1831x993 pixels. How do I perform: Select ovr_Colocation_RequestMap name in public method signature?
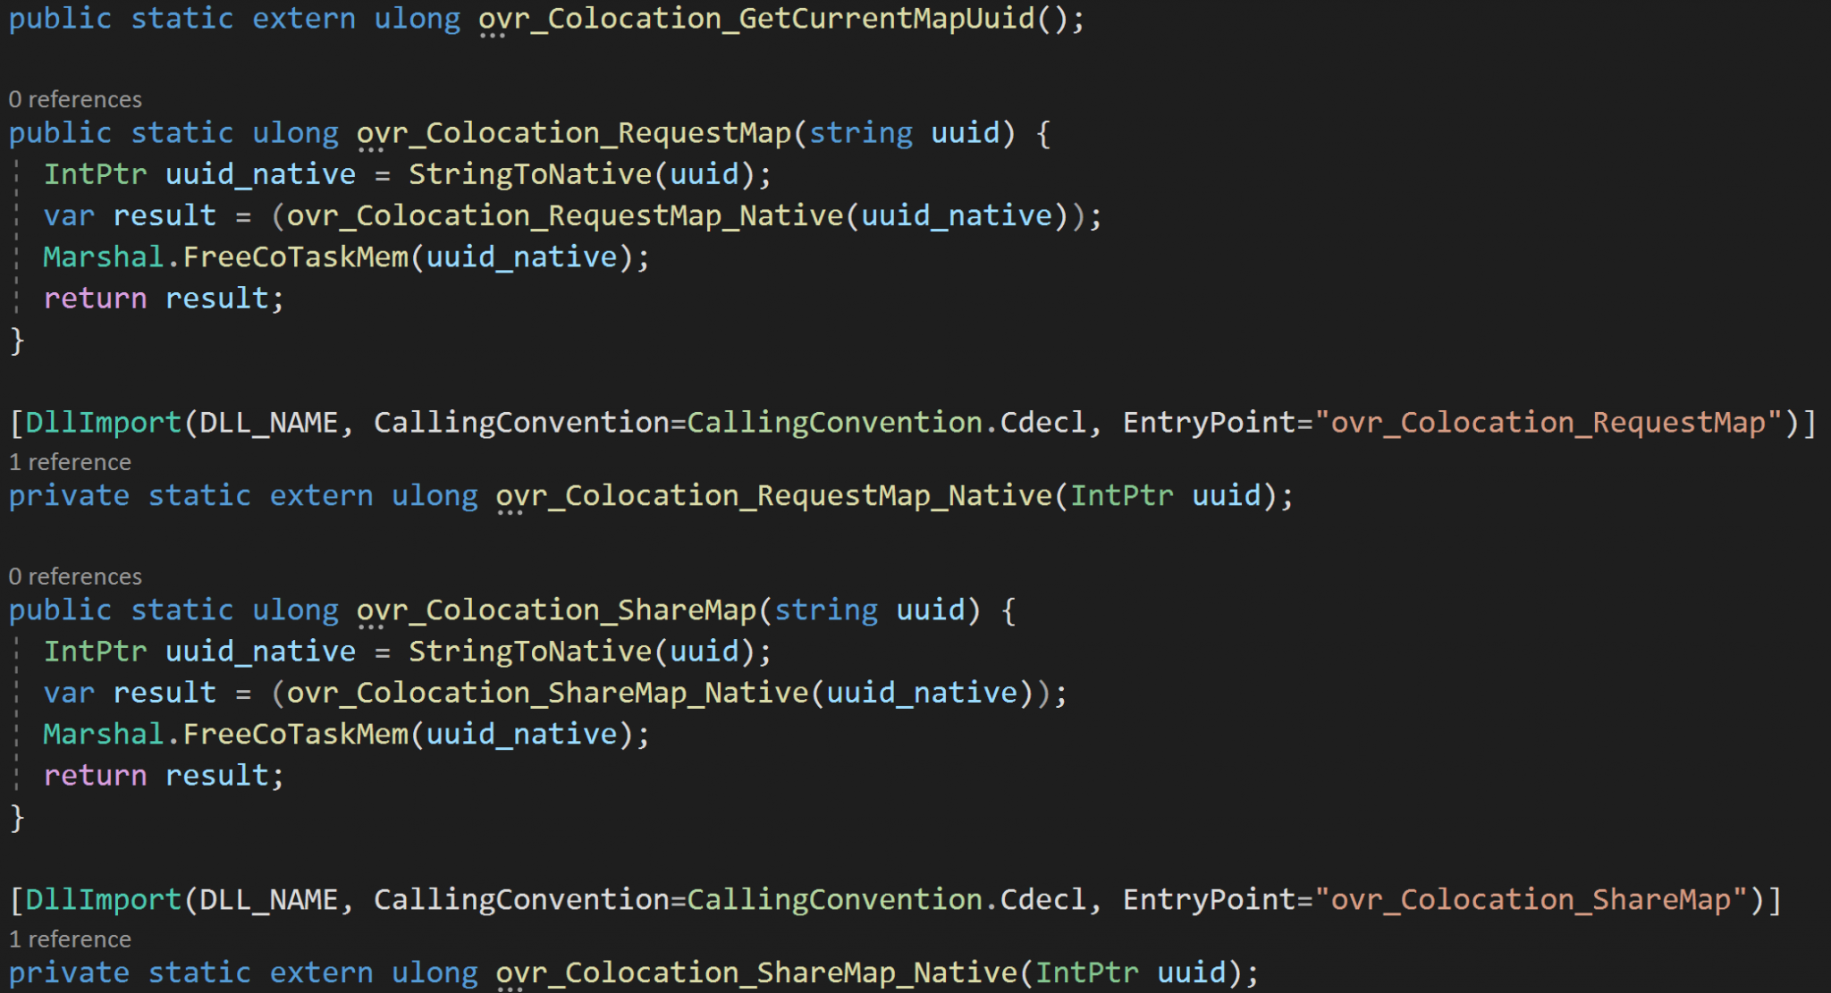pyautogui.click(x=574, y=133)
